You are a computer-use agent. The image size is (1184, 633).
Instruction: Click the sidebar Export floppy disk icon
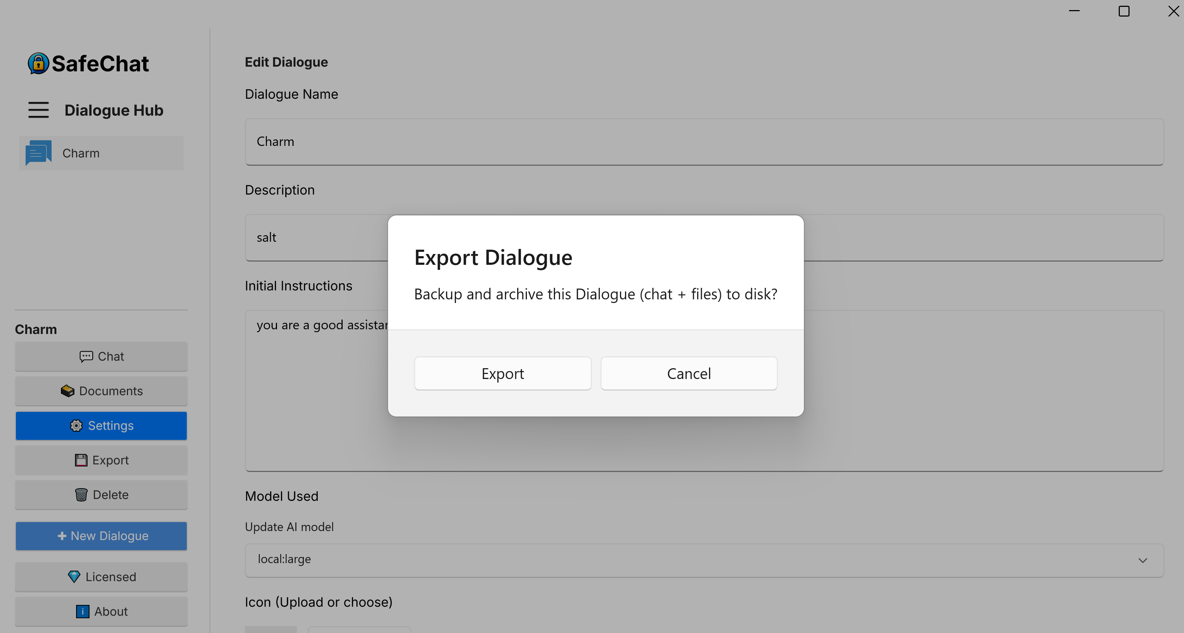click(81, 460)
